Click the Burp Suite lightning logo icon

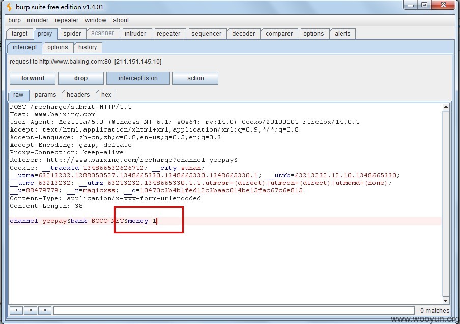9,7
